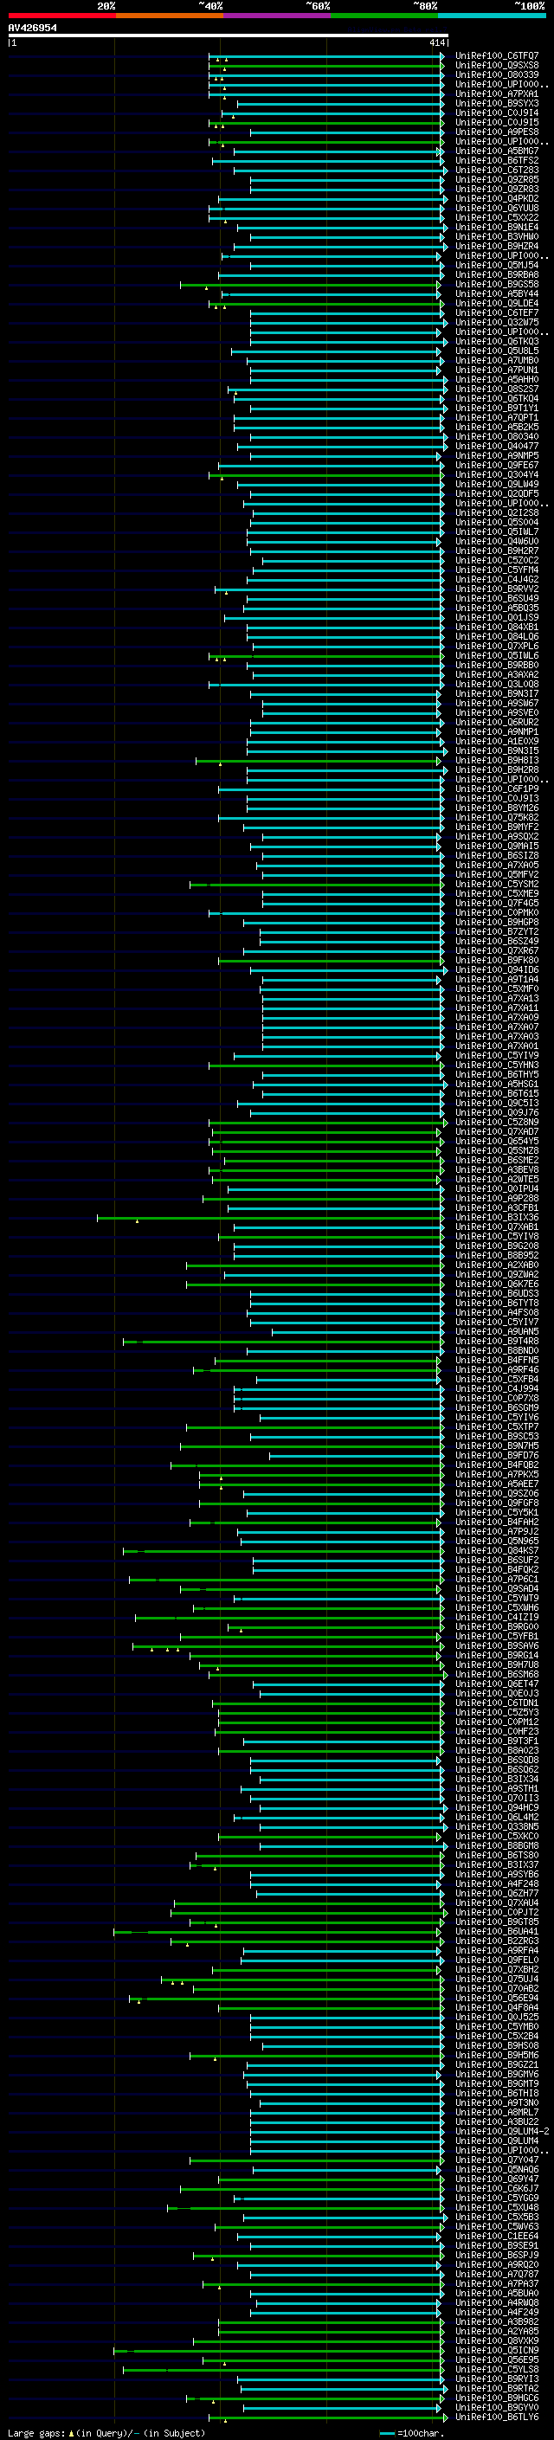Open hit UniRef100_B4FQB2
Screen dimensions: 554x2440
[496, 1465]
